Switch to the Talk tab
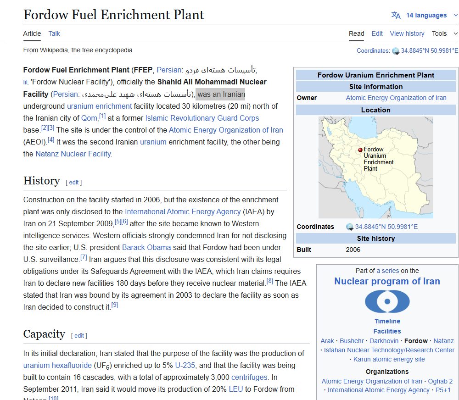The height and width of the screenshot is (400, 459). (54, 33)
